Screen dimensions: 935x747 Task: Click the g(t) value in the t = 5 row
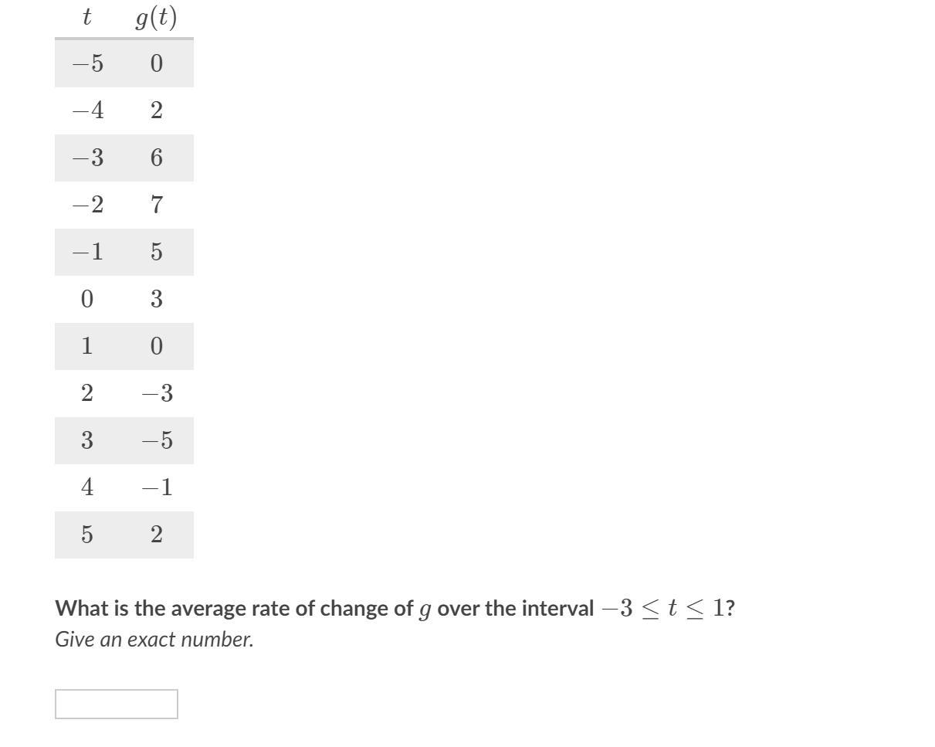tap(156, 535)
